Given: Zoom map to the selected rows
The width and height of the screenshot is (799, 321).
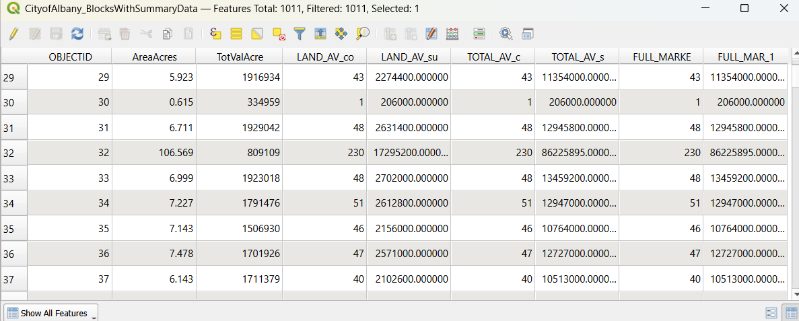Looking at the screenshot, I should click(x=363, y=34).
